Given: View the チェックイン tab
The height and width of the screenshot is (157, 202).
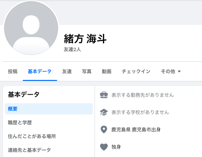Looking at the screenshot, I should pyautogui.click(x=136, y=71).
